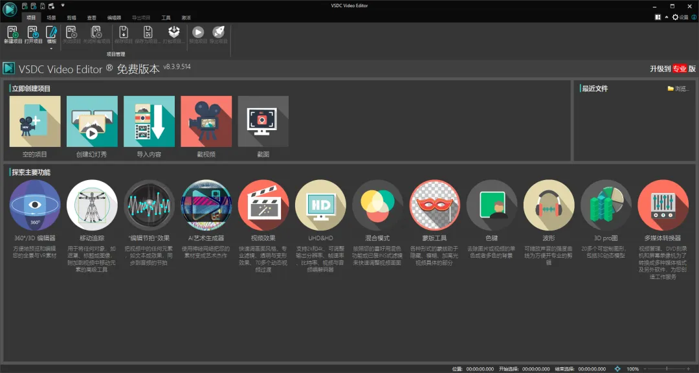Open the 视频效果 clapperboard icon
The width and height of the screenshot is (699, 373).
(x=263, y=205)
